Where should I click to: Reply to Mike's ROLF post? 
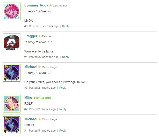63,109
